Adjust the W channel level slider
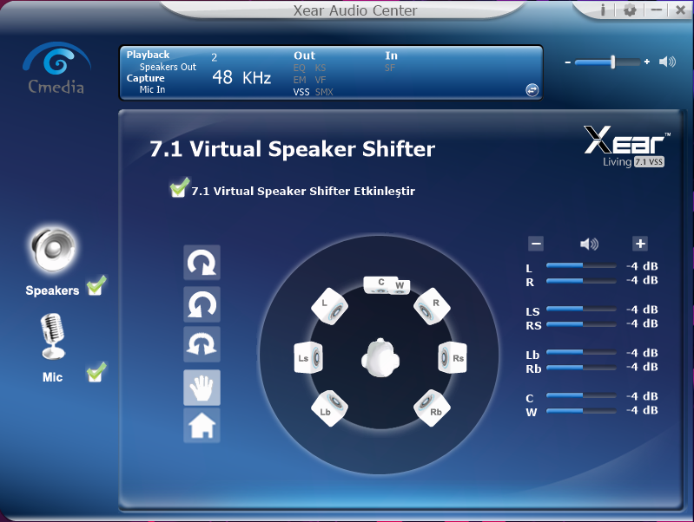 point(581,411)
